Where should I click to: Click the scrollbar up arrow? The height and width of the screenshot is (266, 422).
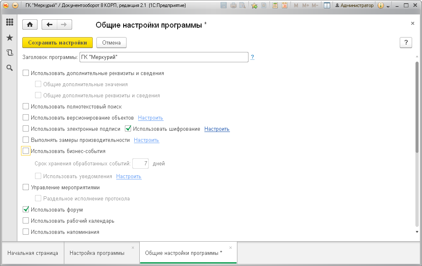pyautogui.click(x=417, y=57)
